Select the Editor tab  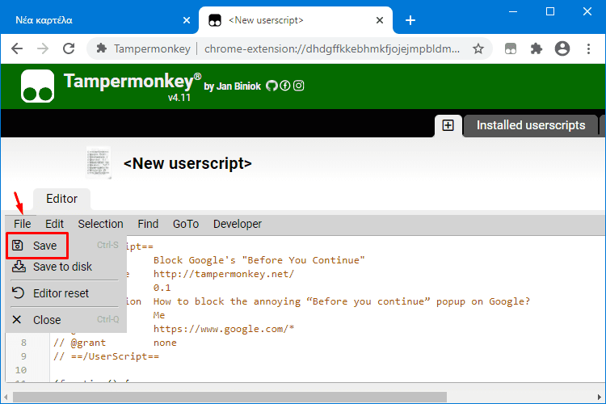click(62, 199)
